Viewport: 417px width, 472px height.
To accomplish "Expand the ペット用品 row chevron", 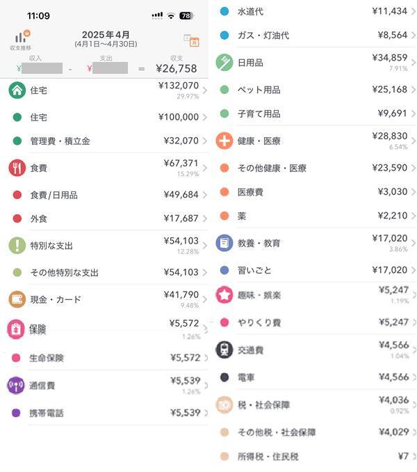I will point(413,90).
